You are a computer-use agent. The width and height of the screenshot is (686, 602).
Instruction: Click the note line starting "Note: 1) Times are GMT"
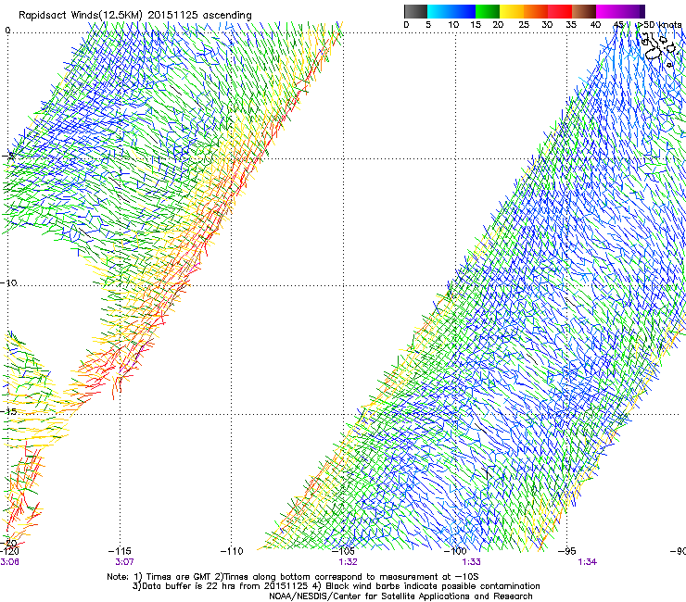point(293,577)
